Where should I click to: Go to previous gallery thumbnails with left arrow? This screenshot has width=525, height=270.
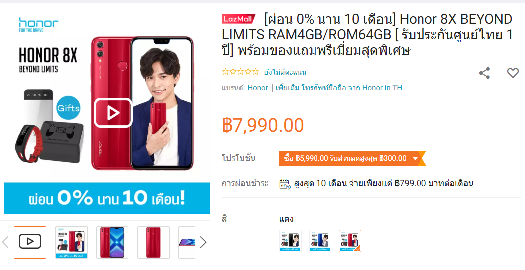5,242
